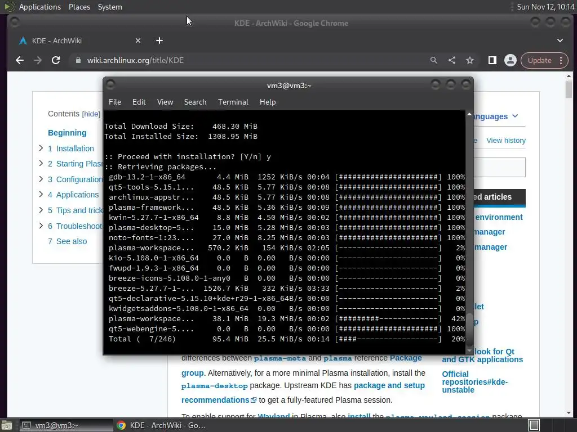This screenshot has height=432, width=577.
Task: Open the 1 Installation contents link
Action: coord(70,148)
